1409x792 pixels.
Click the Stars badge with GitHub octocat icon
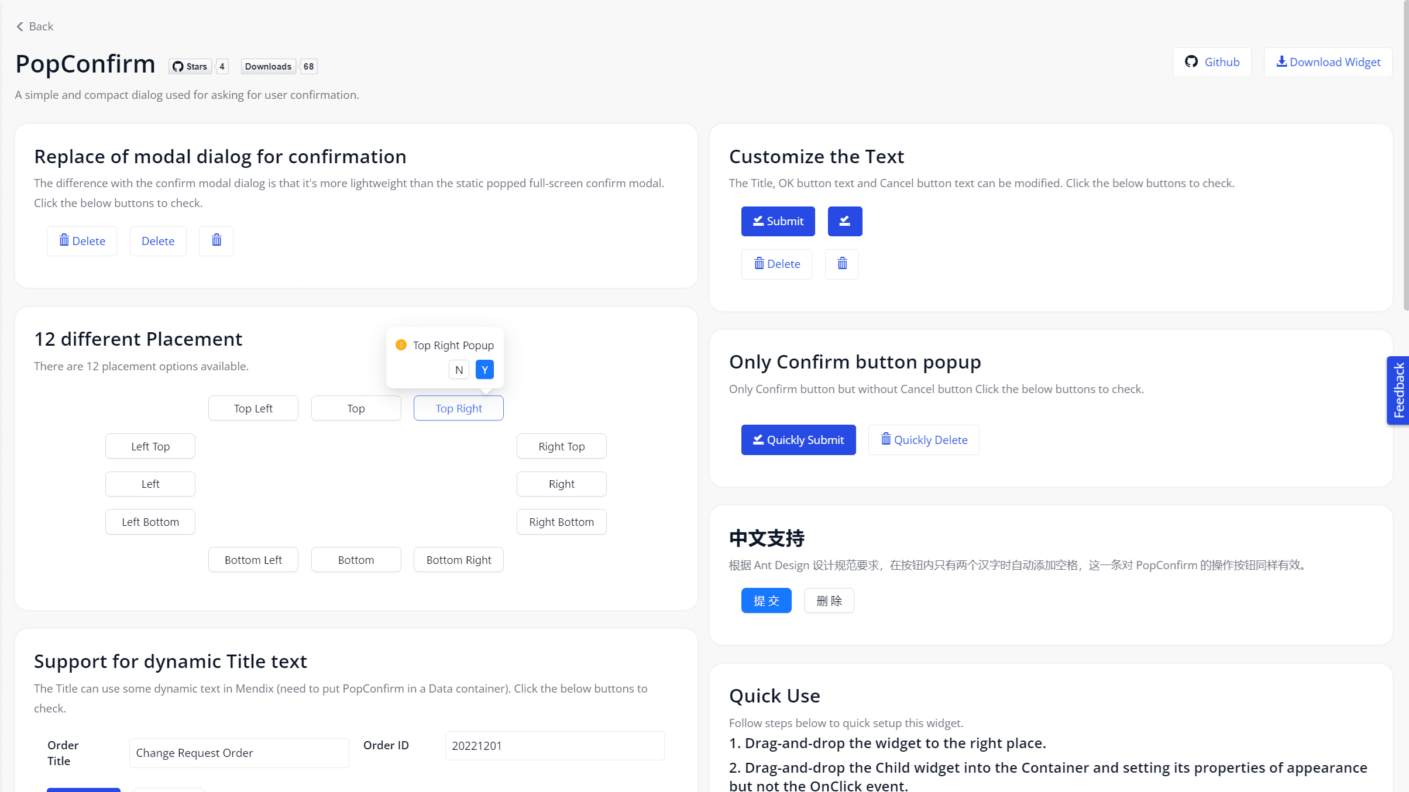click(x=191, y=66)
